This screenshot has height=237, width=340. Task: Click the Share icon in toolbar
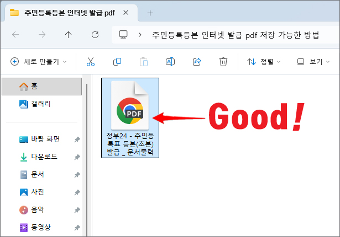(x=197, y=62)
